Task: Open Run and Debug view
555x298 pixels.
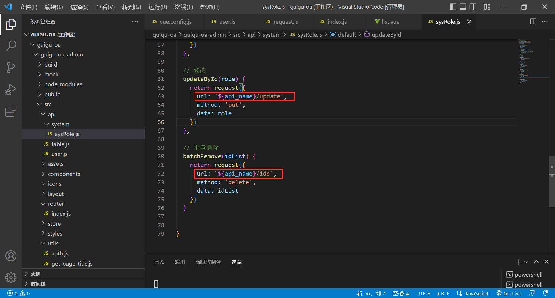Action: 11,89
